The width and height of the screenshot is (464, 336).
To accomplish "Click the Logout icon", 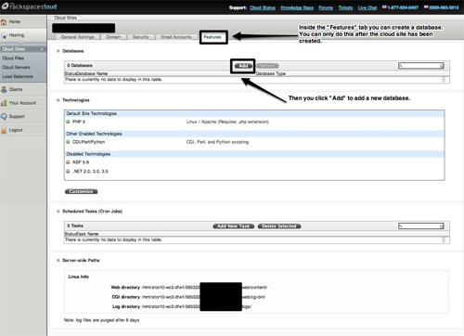I will (4, 130).
